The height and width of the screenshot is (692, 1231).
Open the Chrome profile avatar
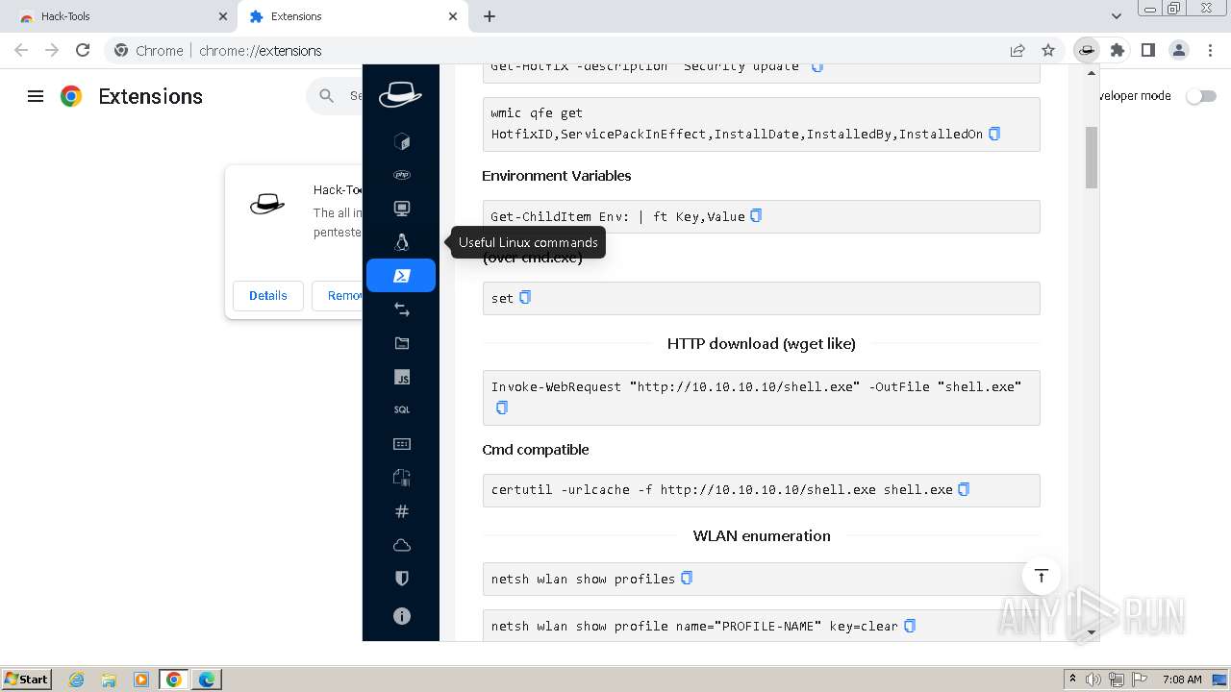pos(1179,50)
